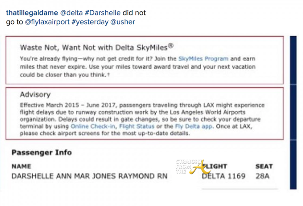Open the #yesterday hashtag
The image size is (303, 206).
(93, 22)
